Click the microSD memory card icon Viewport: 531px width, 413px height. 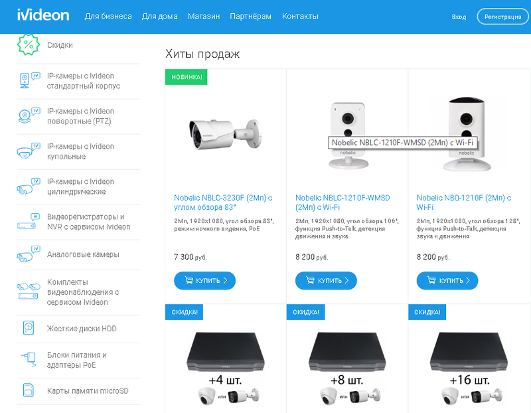click(x=28, y=390)
